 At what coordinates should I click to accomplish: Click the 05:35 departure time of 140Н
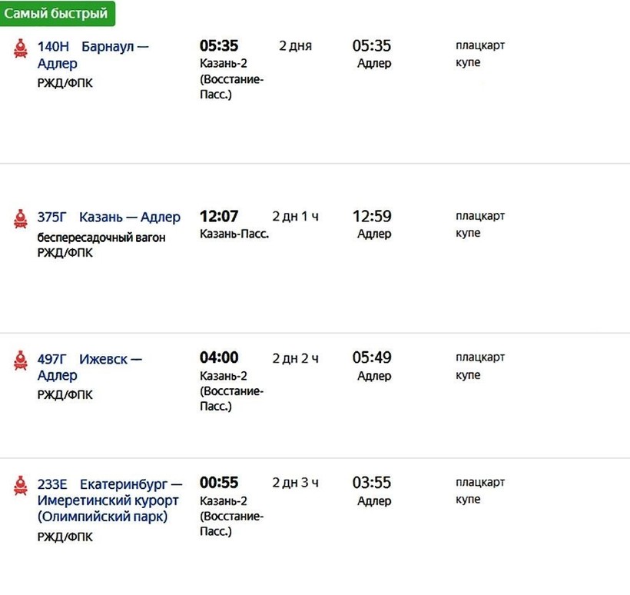[x=219, y=46]
